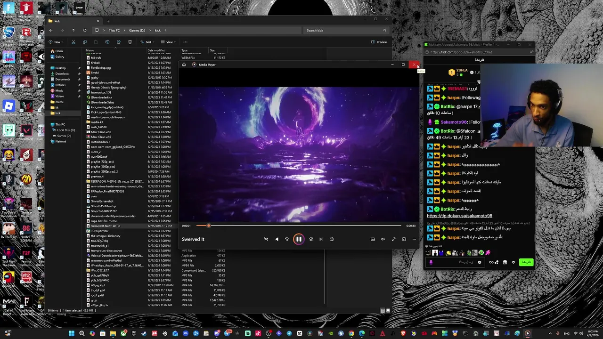Open Downloads in Explorer sidebar
This screenshot has height=339, width=603.
pos(62,73)
